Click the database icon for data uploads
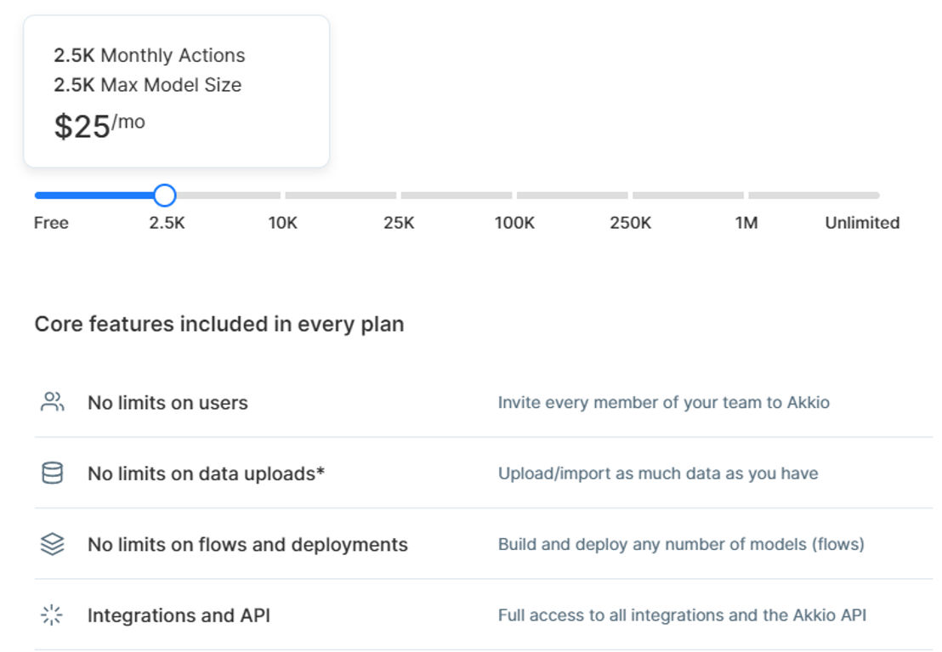 [52, 473]
